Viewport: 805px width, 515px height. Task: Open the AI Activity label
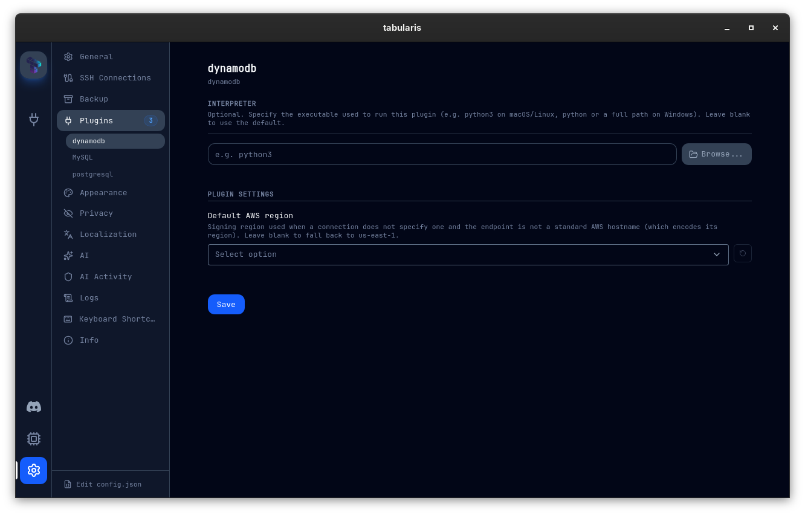[x=106, y=277]
